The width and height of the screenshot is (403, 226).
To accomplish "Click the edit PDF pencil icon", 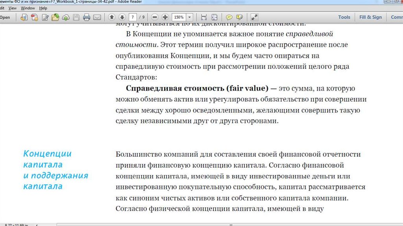I will (45, 17).
